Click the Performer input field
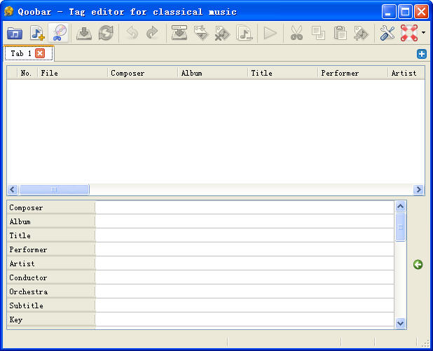Image resolution: width=433 pixels, height=351 pixels. tap(245, 249)
